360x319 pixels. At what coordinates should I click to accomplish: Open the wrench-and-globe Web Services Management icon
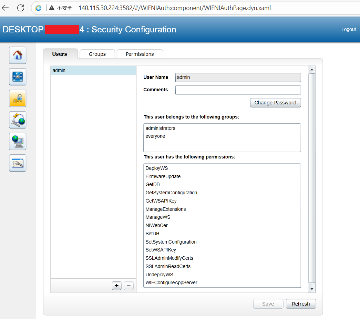click(x=18, y=120)
